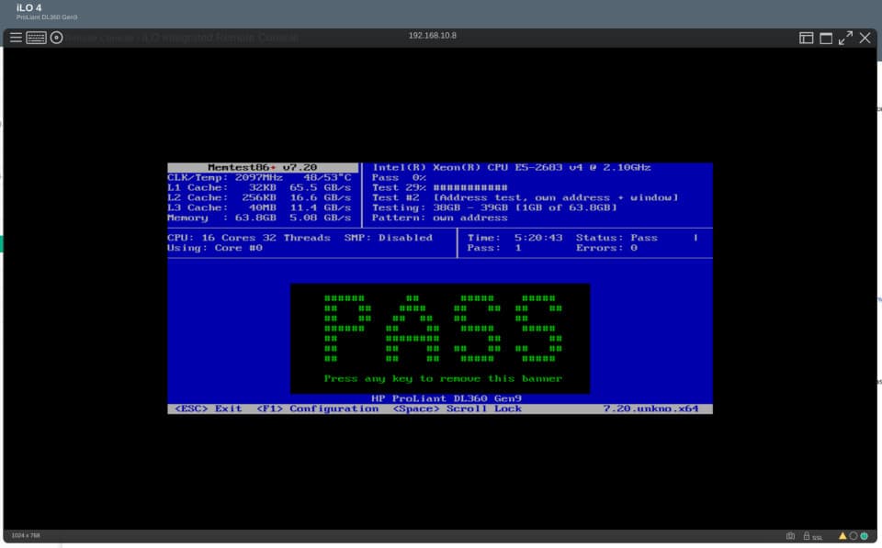The width and height of the screenshot is (882, 548).
Task: Click the green power status icon
Action: (x=864, y=536)
